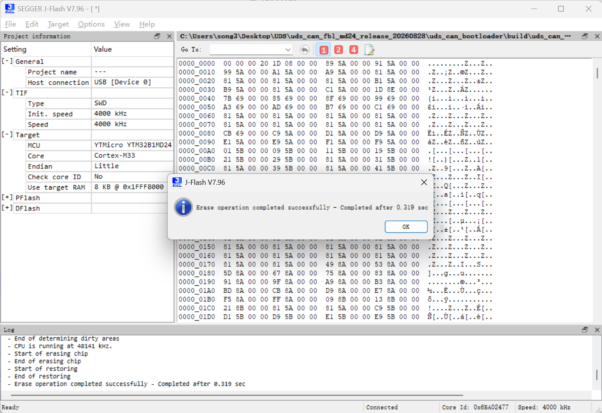Click 'Connected' in the status bar

tap(382, 407)
